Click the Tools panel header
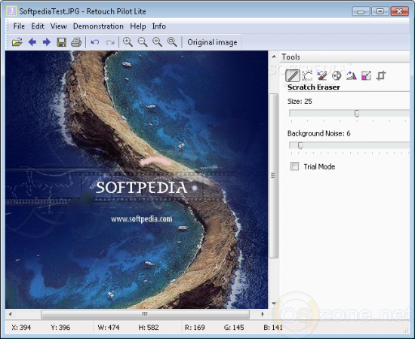 (x=345, y=56)
